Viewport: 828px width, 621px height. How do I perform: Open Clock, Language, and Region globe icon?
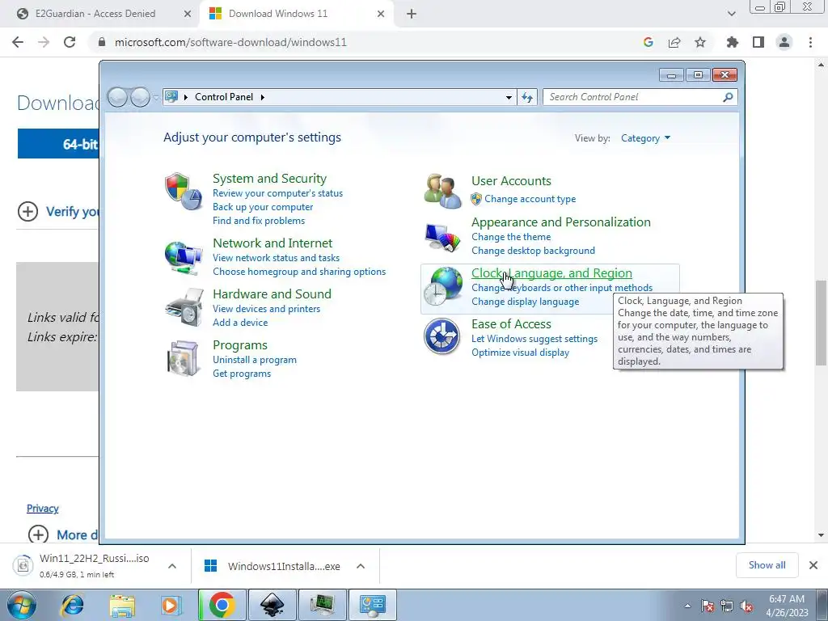[x=442, y=286]
